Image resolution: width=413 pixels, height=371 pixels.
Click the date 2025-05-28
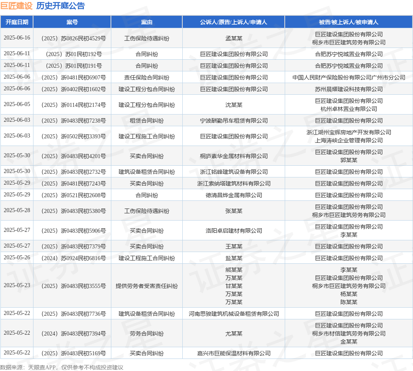tap(17, 211)
